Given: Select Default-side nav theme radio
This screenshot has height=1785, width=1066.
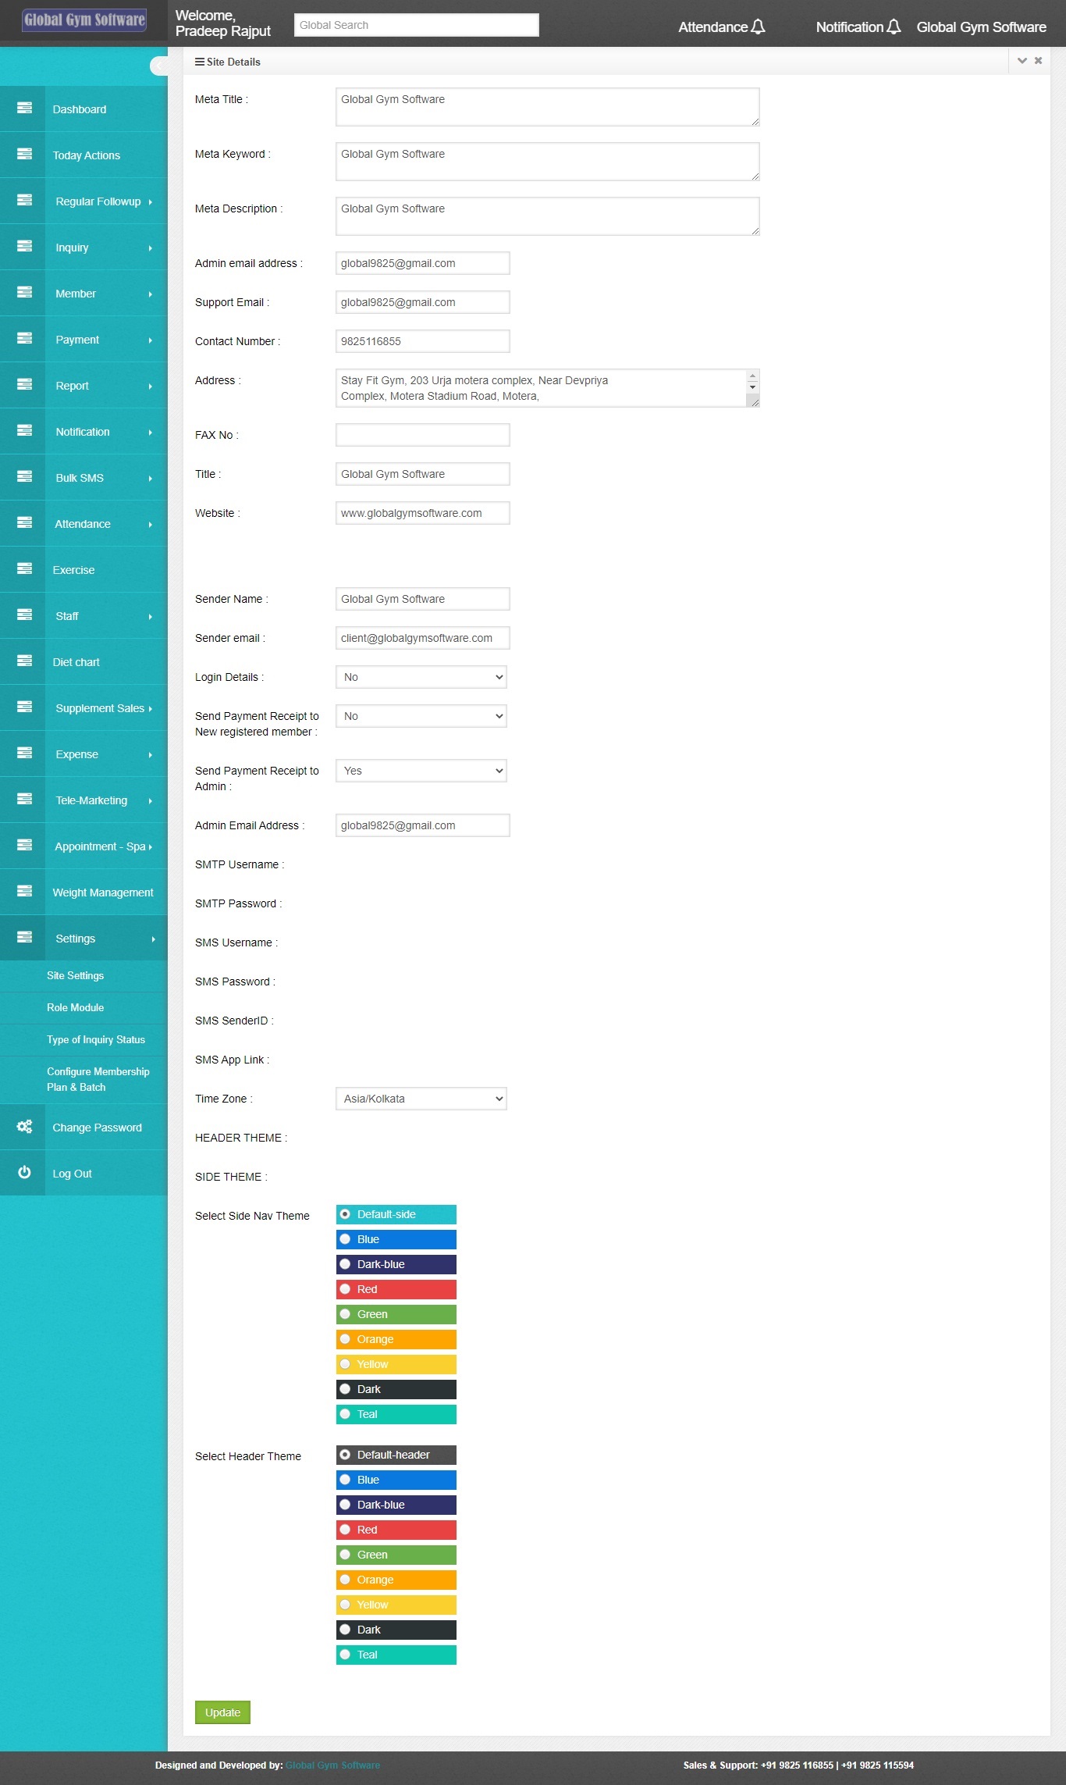Looking at the screenshot, I should (x=345, y=1214).
